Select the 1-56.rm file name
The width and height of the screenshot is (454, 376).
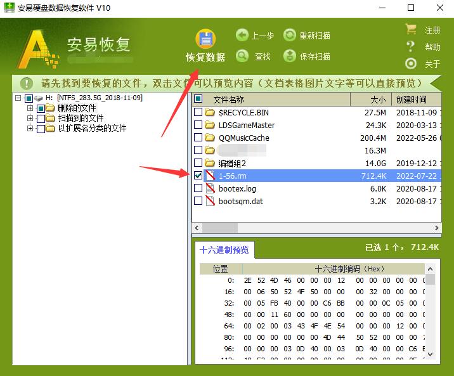[x=233, y=176]
